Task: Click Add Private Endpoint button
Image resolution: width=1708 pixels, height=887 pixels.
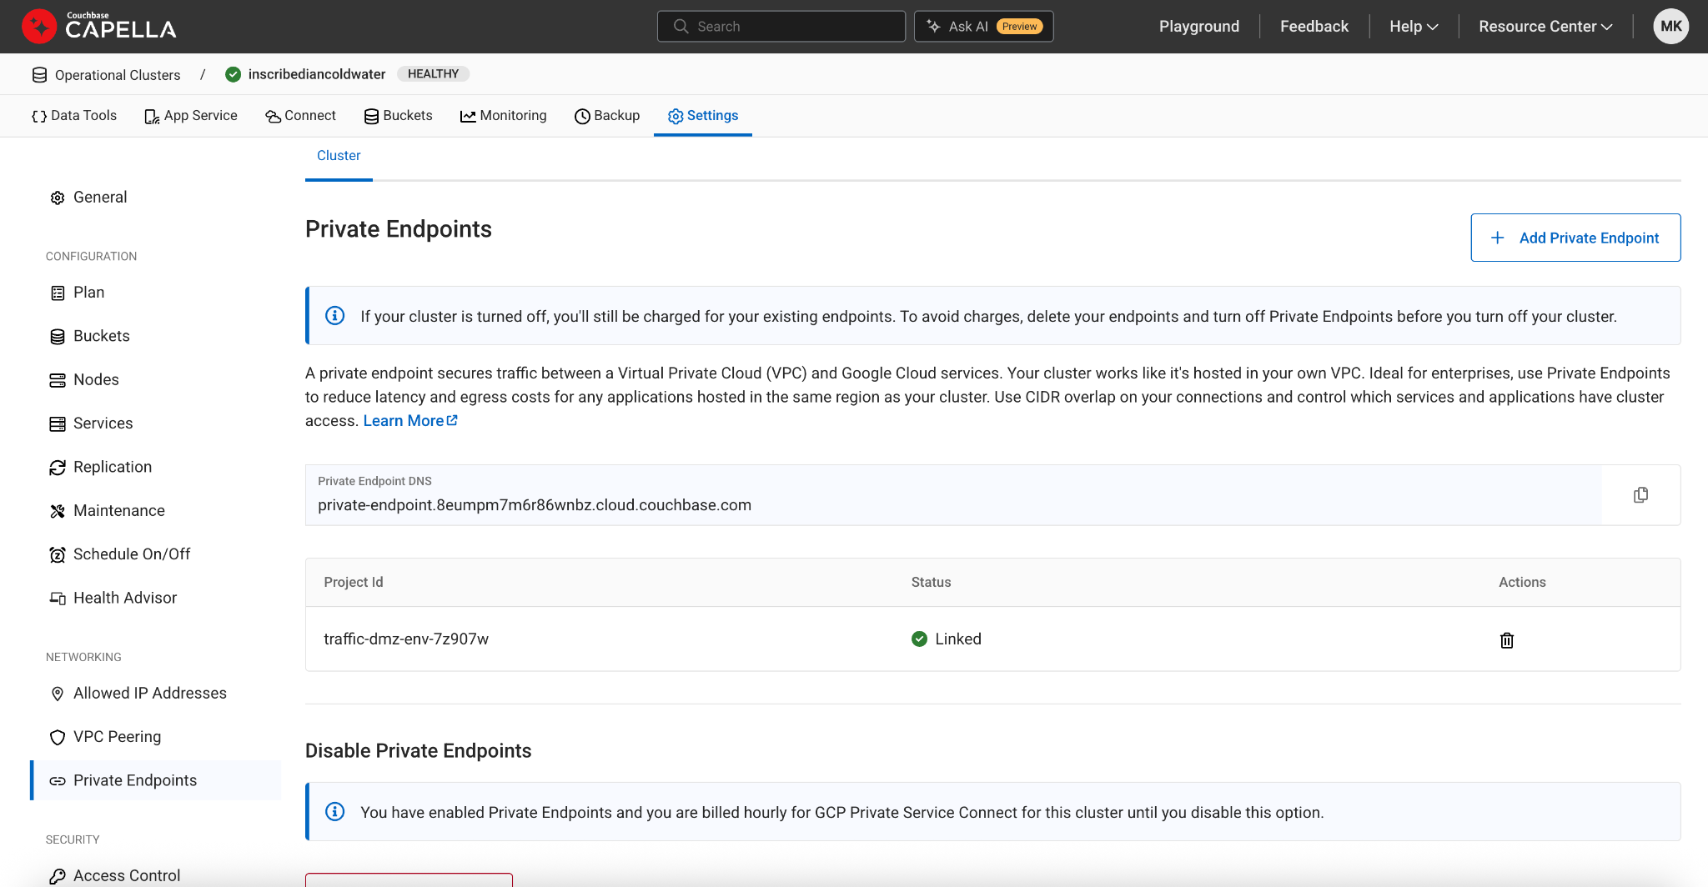Action: [x=1575, y=238]
